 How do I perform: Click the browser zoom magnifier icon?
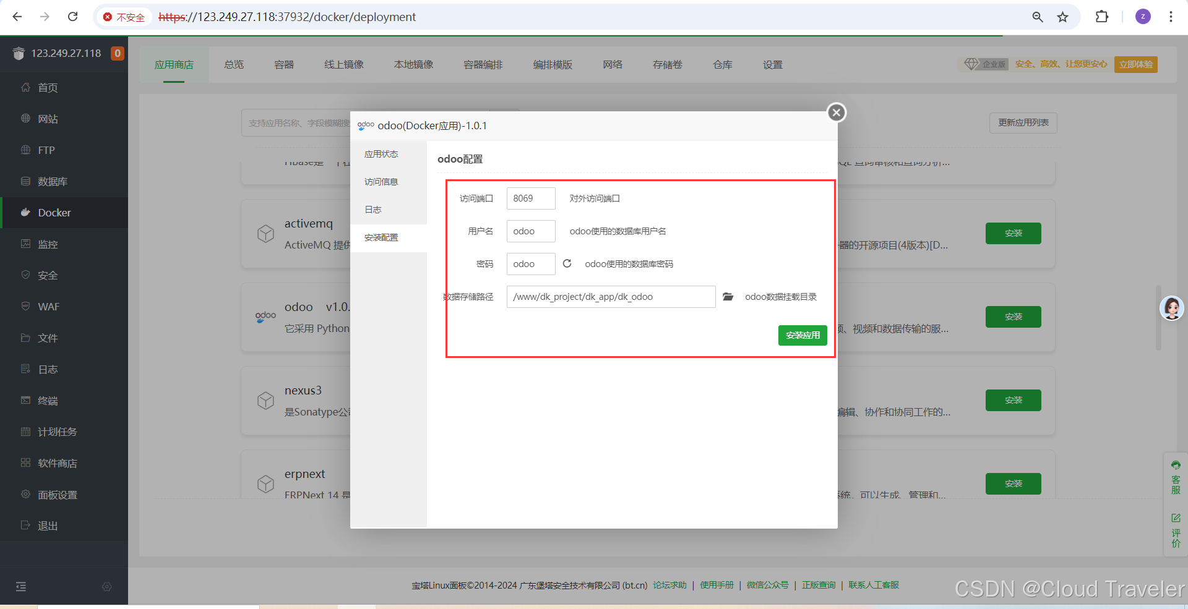(x=1038, y=17)
